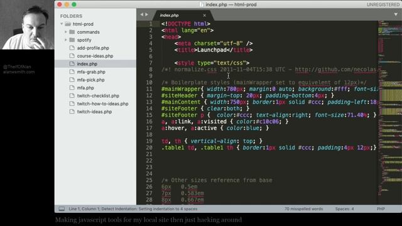
Task: Expand the spotify folder
Action: [65, 40]
